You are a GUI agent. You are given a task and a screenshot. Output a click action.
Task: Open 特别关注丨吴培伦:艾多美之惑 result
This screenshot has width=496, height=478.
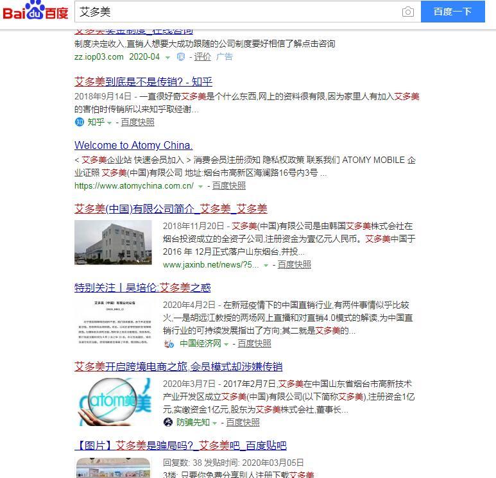(x=142, y=287)
